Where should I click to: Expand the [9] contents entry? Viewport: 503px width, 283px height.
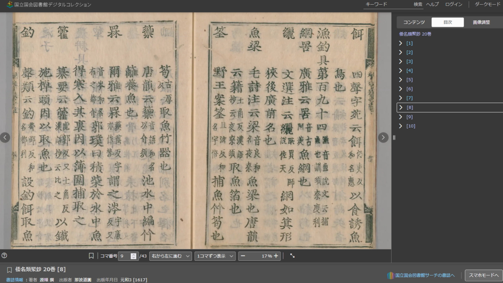coord(401,117)
